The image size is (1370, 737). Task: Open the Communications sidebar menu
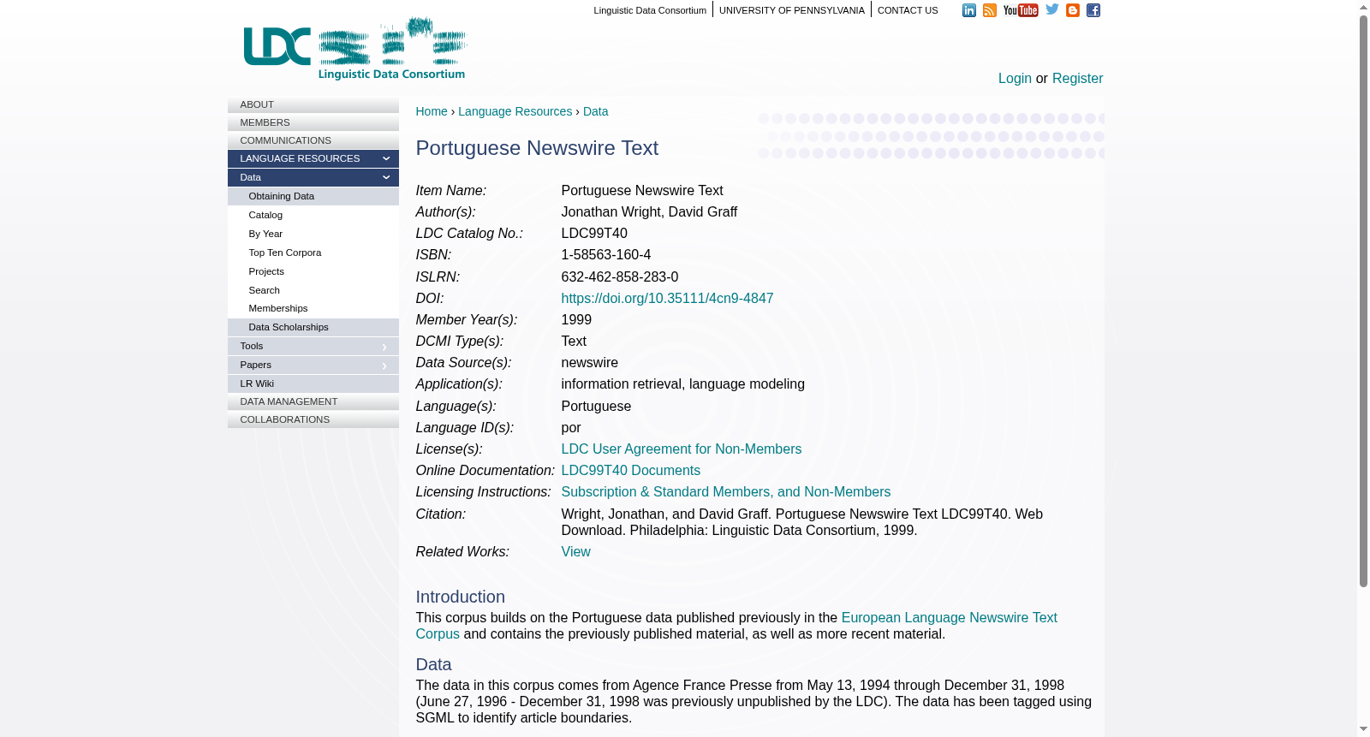tap(313, 140)
